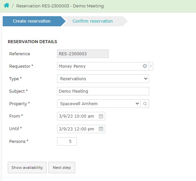This screenshot has height=181, width=196.
Task: Search properties with the magnifier icon
Action: [x=145, y=104]
